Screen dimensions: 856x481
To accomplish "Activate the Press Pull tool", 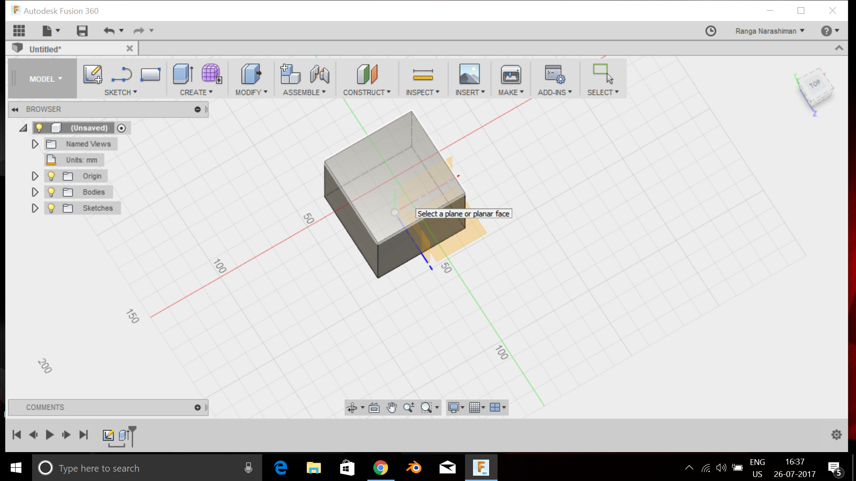I will coord(251,74).
